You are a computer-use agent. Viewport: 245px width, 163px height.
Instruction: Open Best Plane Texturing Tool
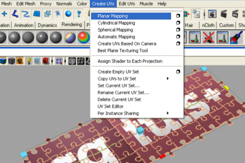(122, 51)
